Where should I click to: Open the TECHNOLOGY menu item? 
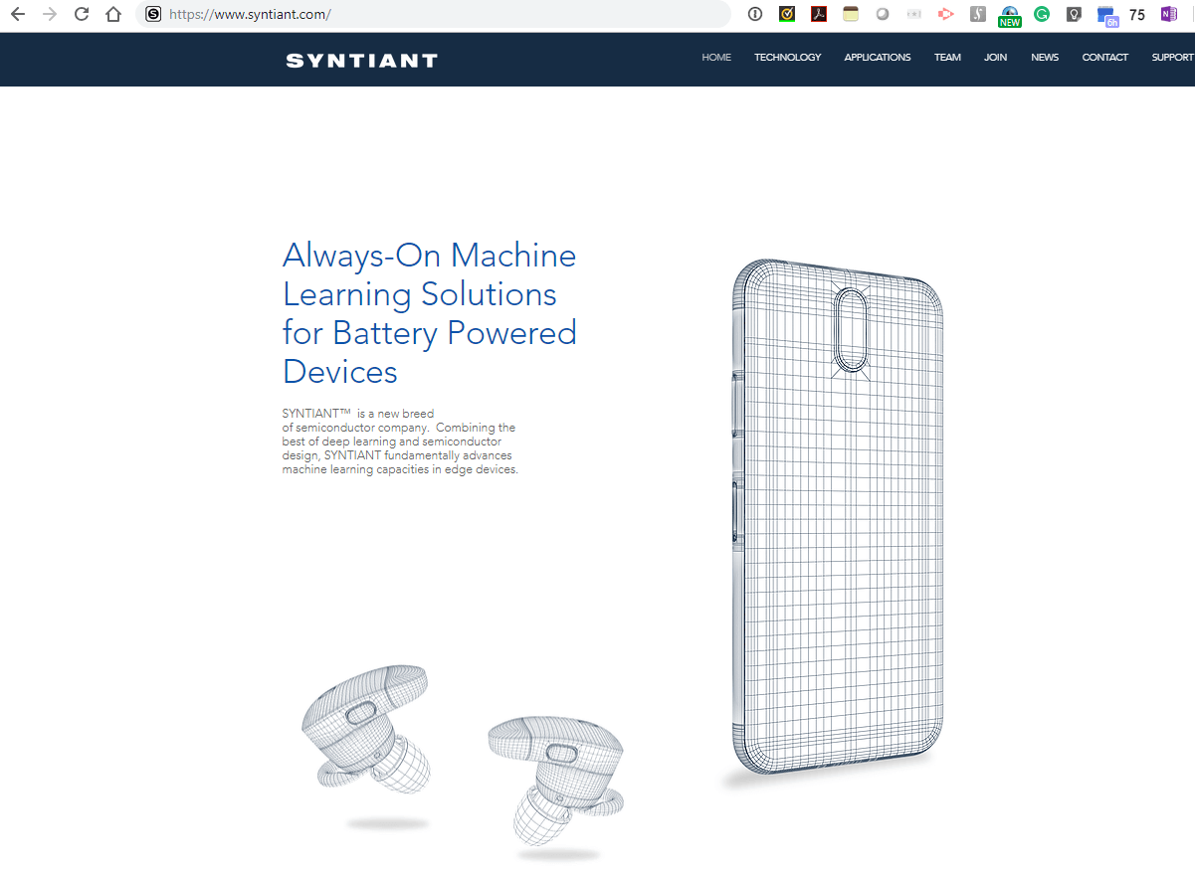[787, 57]
